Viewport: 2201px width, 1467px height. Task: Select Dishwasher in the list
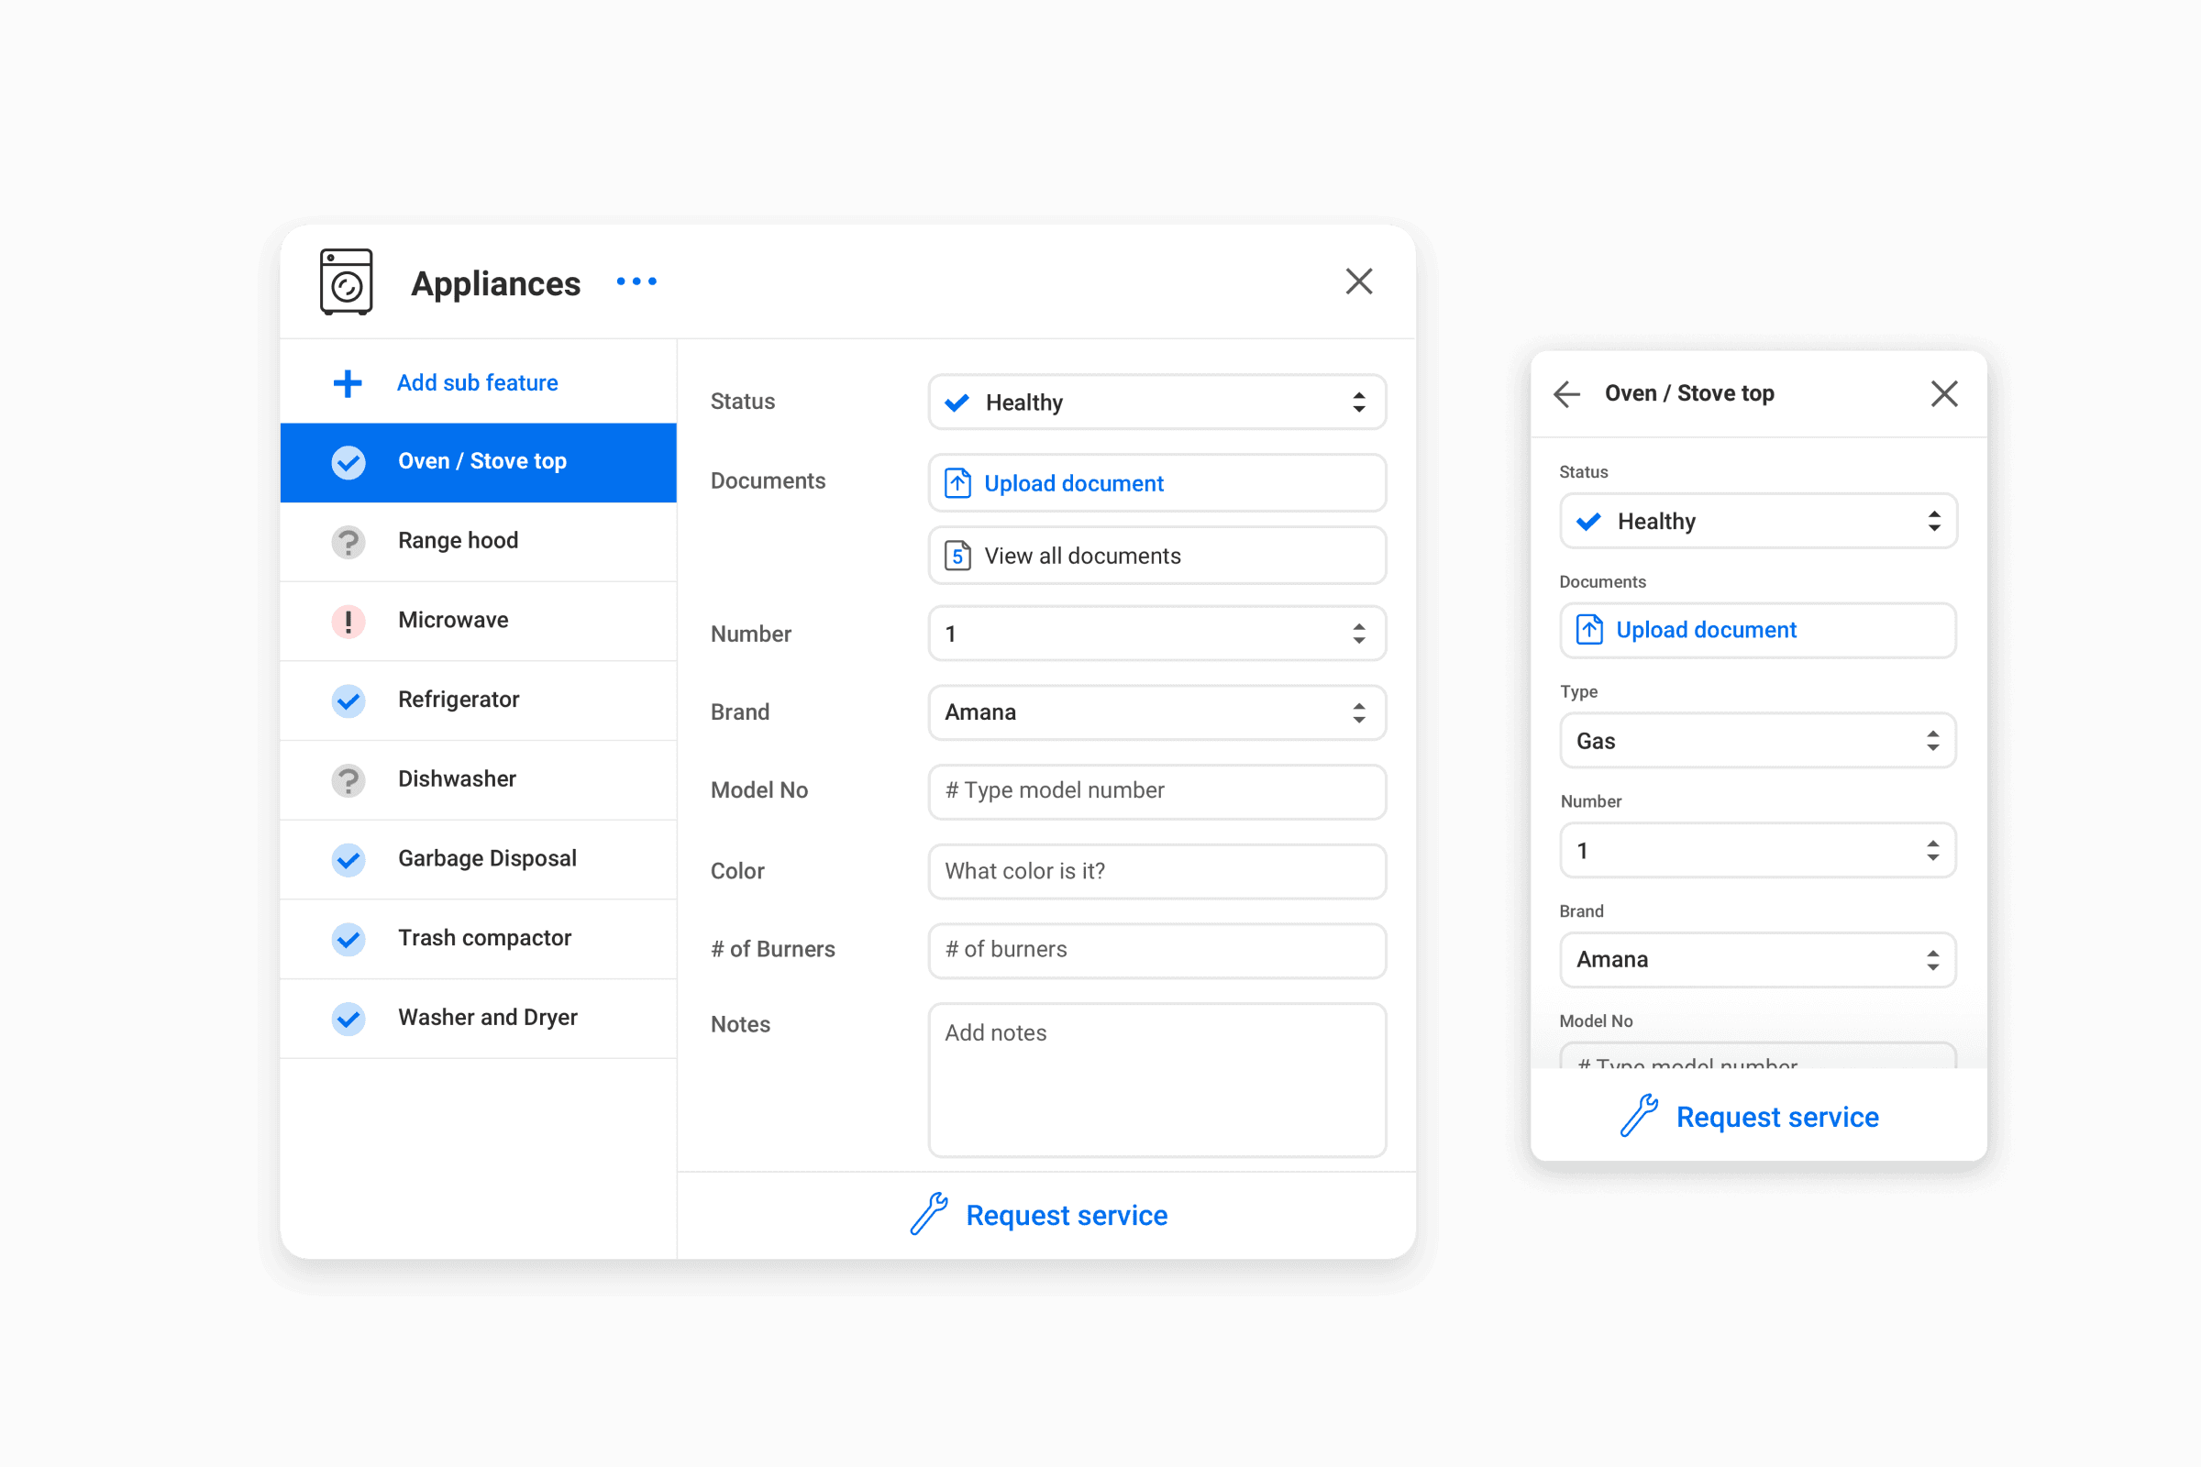478,780
